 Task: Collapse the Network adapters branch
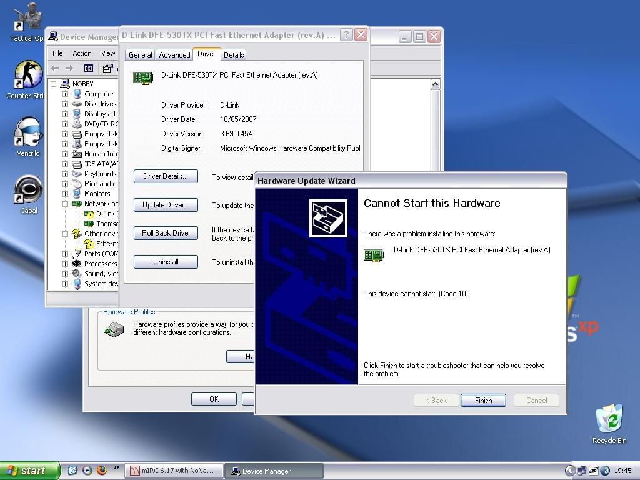click(67, 204)
